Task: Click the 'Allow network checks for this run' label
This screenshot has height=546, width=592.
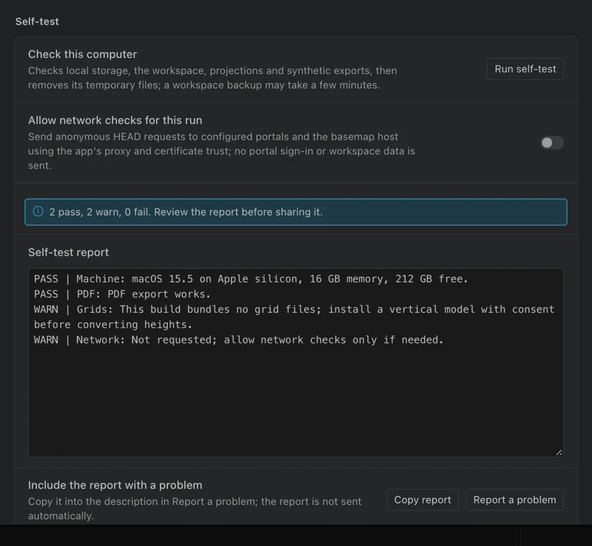Action: tap(115, 120)
